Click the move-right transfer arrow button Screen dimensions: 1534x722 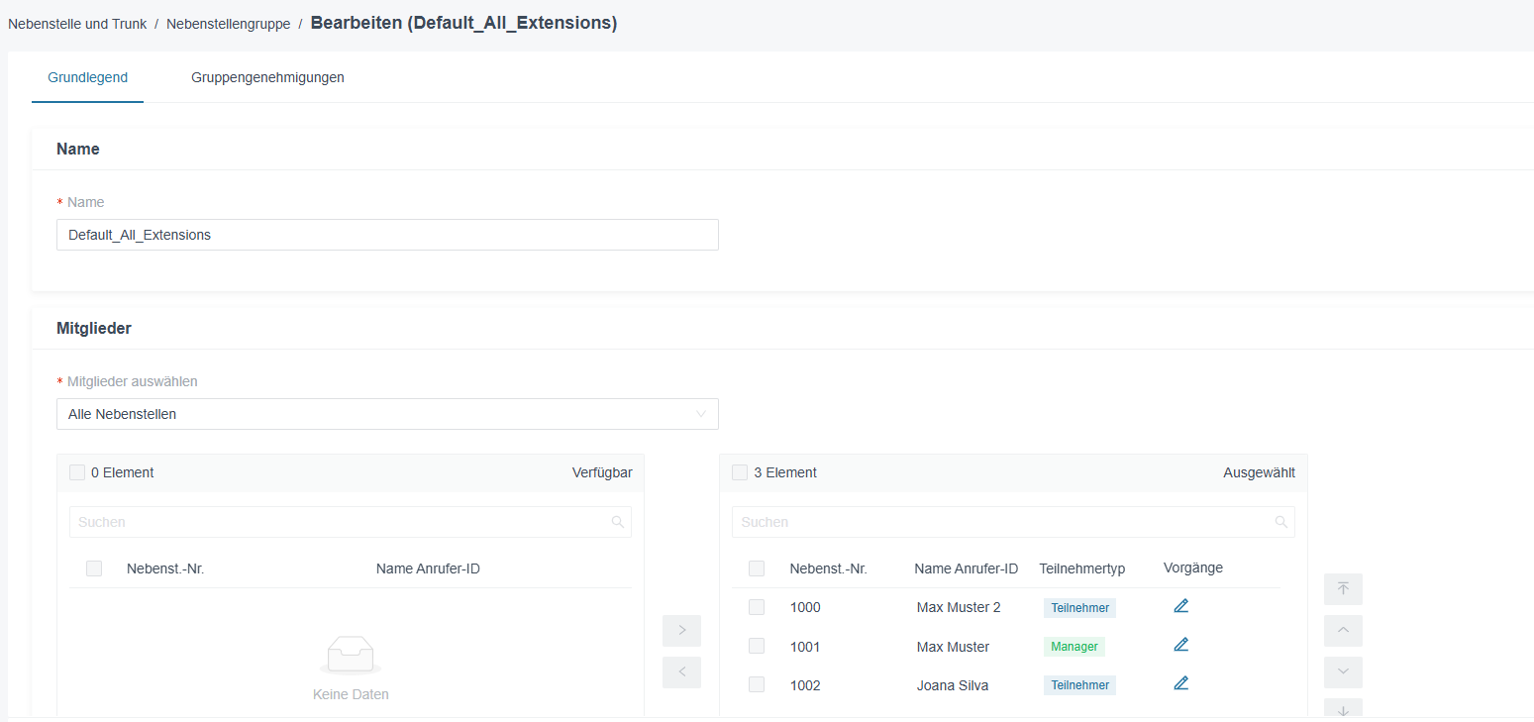pos(681,631)
